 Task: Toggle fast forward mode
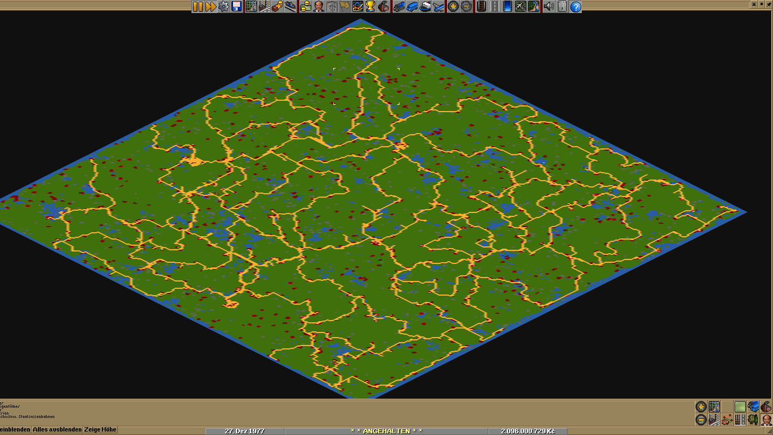pos(211,6)
